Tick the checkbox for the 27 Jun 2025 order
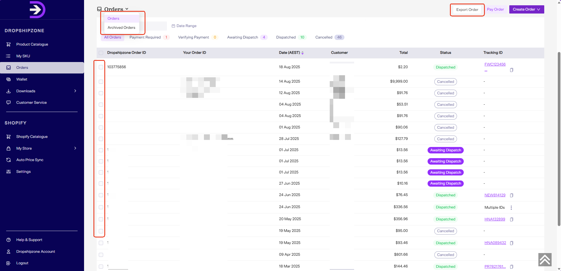561x271 pixels. (101, 184)
